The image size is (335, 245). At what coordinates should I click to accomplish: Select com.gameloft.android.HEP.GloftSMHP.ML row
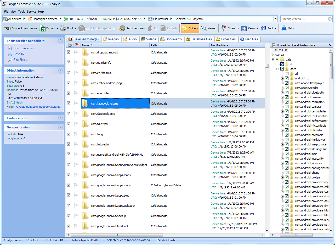tap(166, 154)
